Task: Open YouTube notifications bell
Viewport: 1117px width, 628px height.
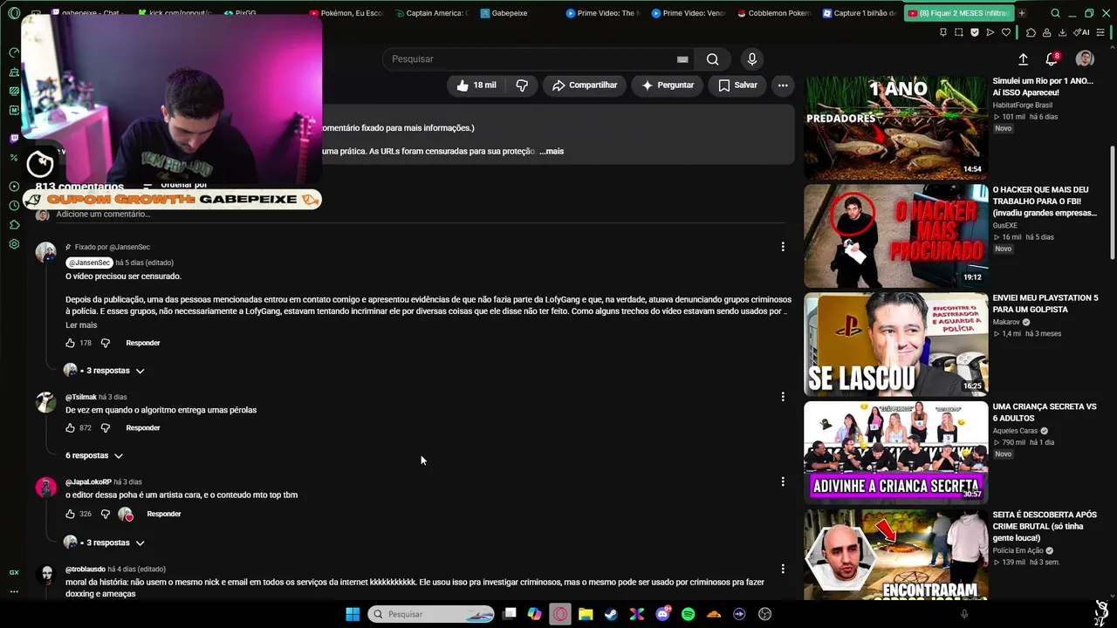Action: (1052, 59)
